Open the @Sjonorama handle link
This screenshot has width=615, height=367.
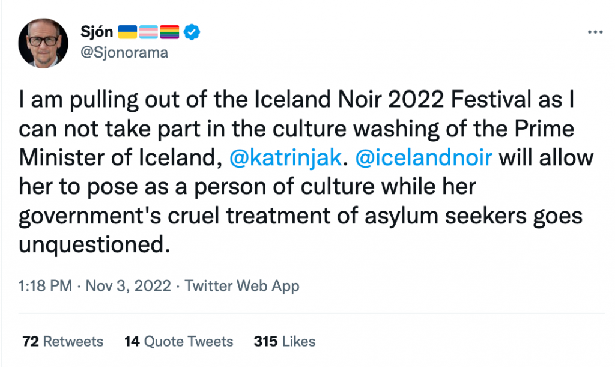(x=124, y=53)
